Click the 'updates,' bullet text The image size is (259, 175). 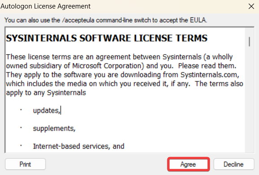47,111
